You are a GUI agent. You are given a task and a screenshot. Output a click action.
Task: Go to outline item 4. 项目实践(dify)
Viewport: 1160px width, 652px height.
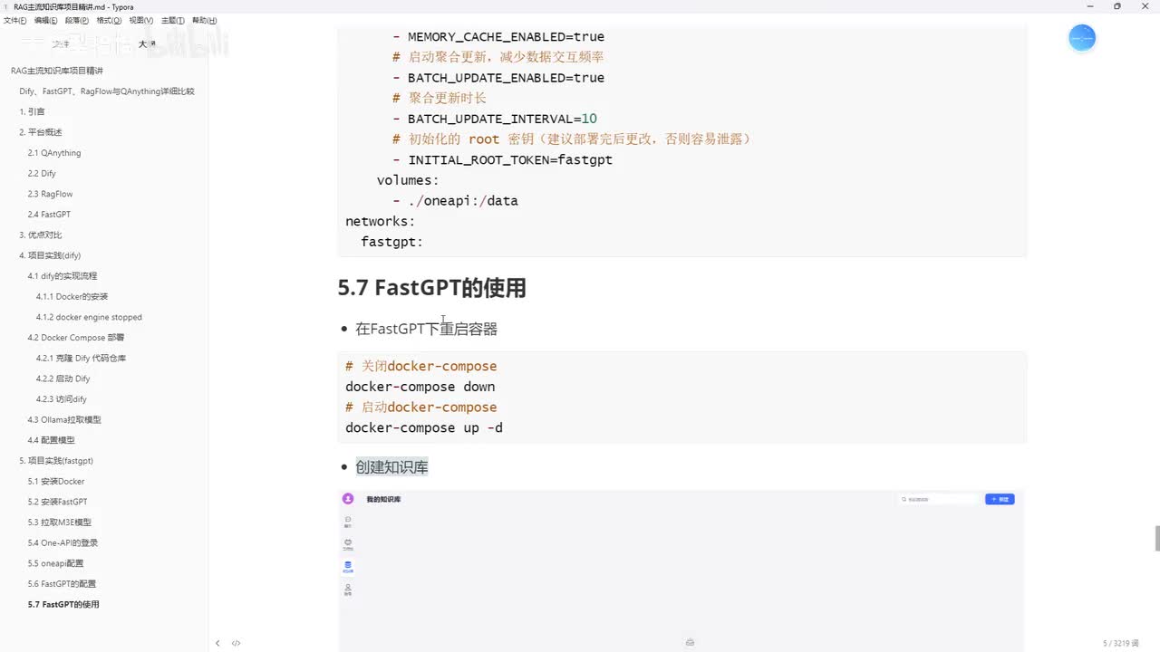pyautogui.click(x=50, y=255)
